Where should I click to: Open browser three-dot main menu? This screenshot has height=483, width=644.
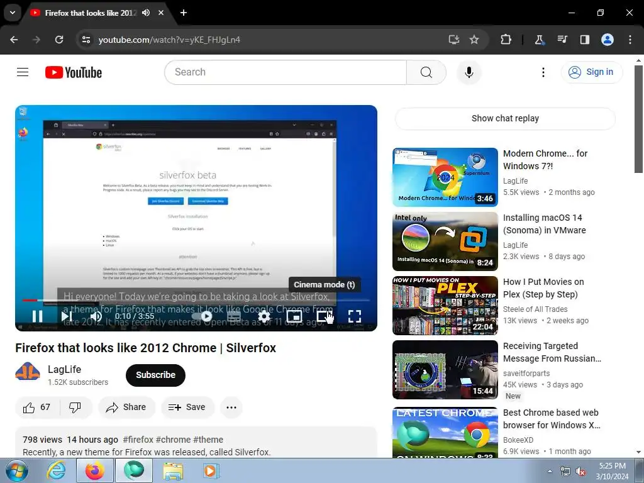630,40
